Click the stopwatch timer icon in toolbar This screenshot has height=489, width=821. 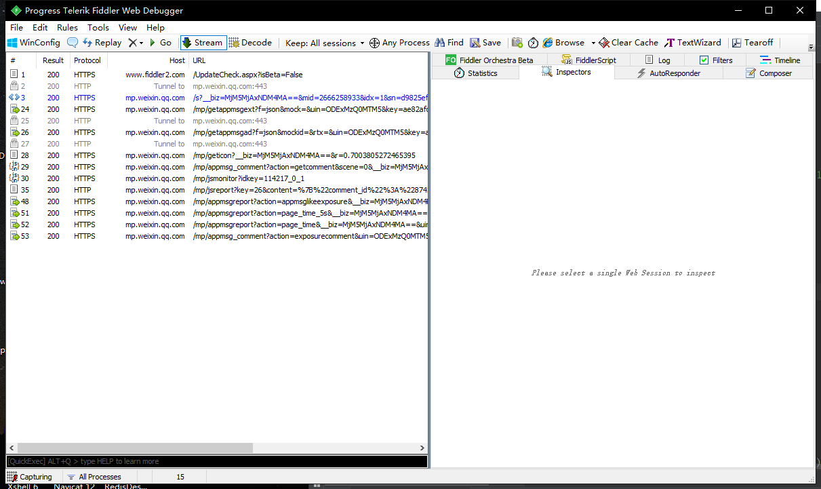pos(533,43)
